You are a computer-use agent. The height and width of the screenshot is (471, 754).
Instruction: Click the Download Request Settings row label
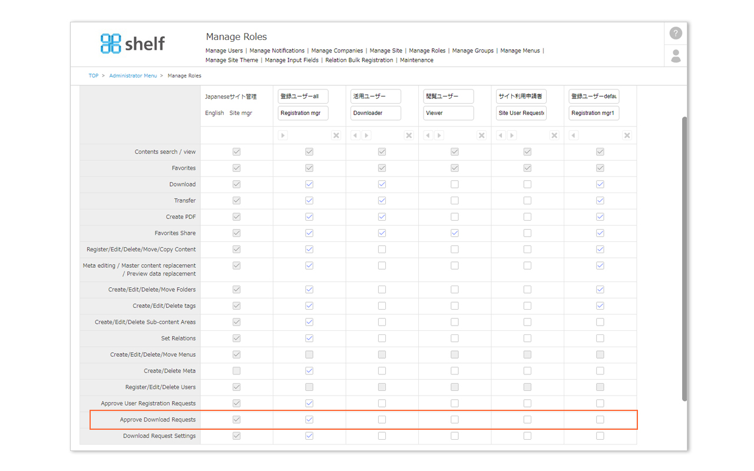point(160,436)
